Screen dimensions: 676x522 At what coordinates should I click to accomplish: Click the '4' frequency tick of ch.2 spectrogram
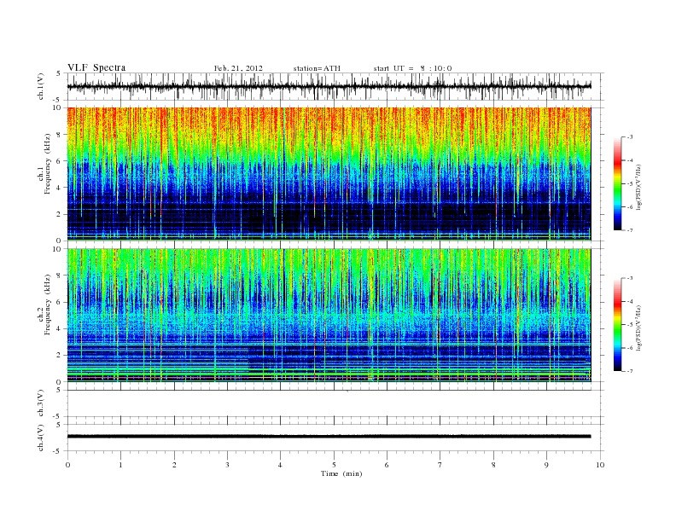click(59, 328)
